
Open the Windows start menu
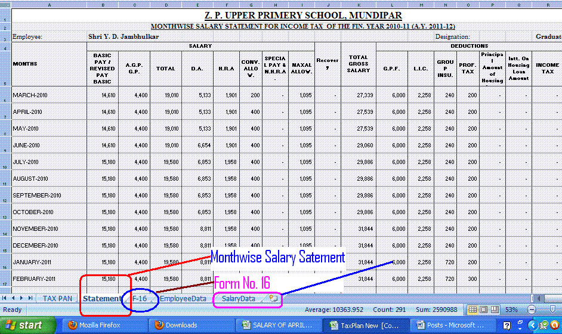(x=27, y=325)
